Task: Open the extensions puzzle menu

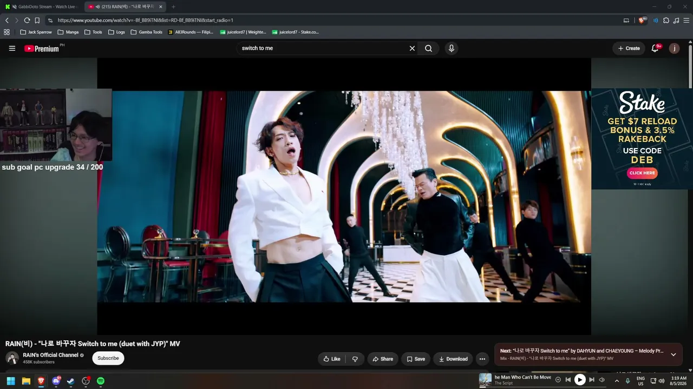Action: pos(666,20)
